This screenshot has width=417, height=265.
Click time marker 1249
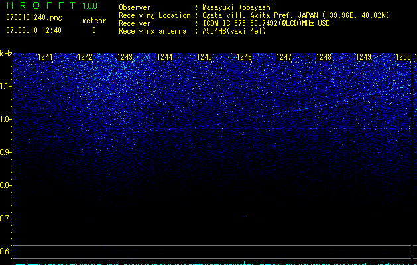tap(363, 57)
